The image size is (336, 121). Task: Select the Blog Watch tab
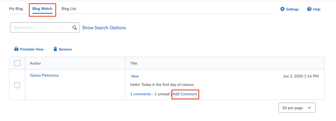(42, 9)
